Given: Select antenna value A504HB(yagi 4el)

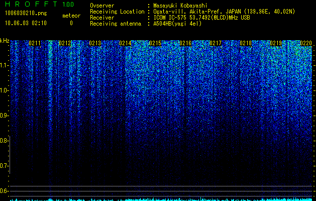Looking at the screenshot, I should pos(177,24).
